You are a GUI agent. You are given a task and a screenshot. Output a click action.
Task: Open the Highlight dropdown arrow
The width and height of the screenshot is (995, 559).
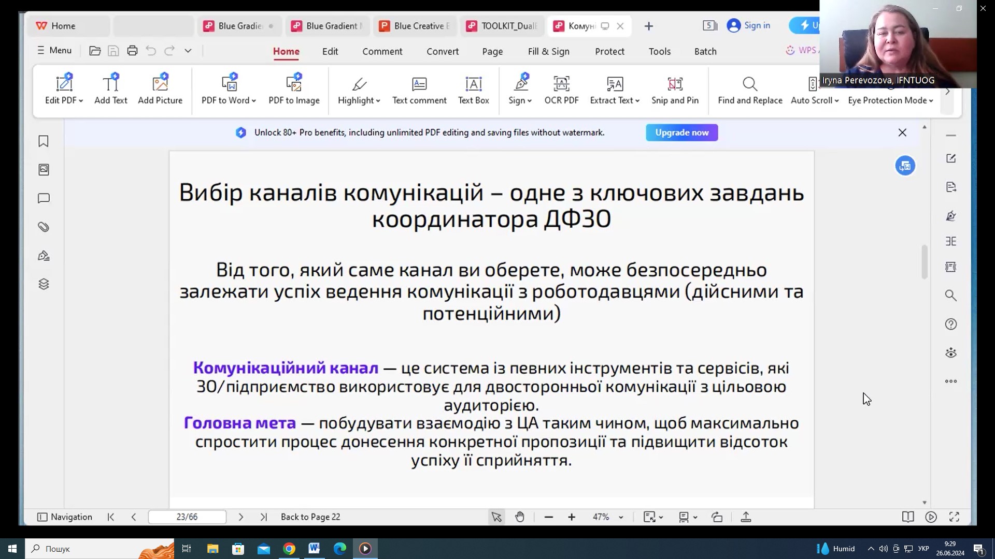coord(378,101)
